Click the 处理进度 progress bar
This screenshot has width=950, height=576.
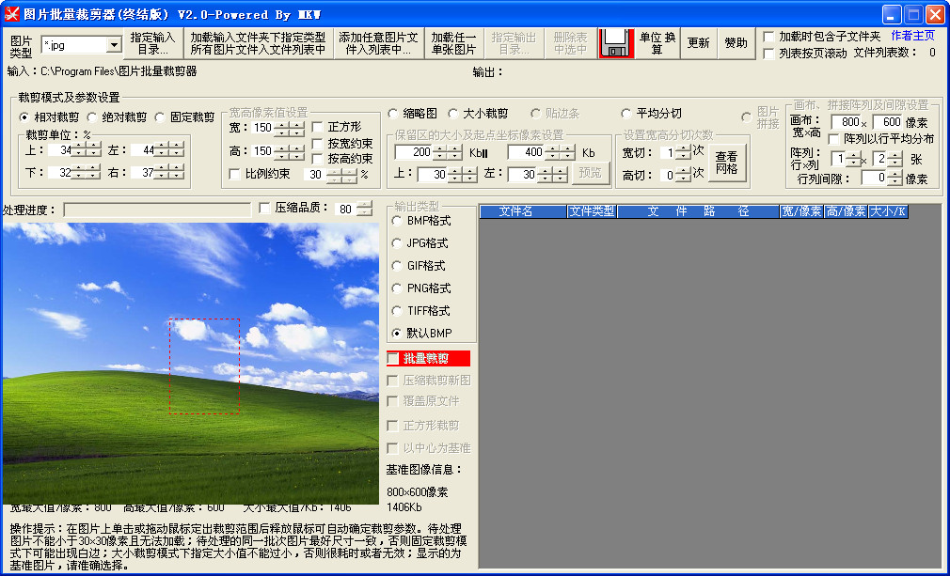(157, 210)
